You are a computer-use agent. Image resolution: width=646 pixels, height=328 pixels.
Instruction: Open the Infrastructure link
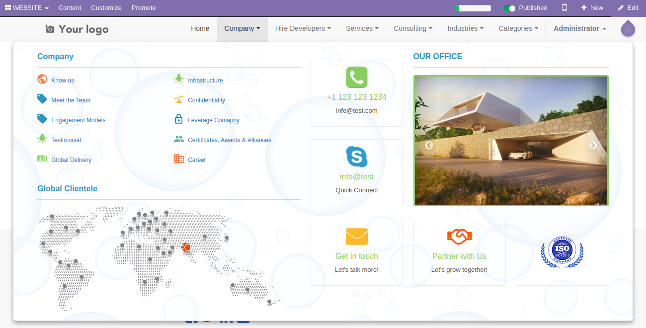pos(205,80)
